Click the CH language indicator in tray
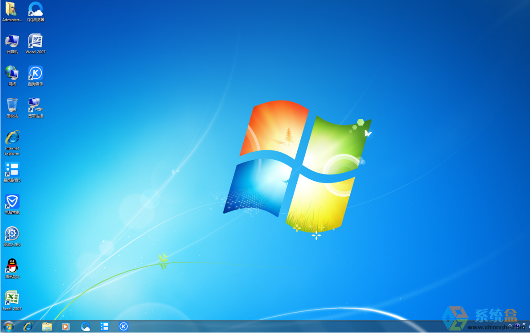 click(510, 326)
